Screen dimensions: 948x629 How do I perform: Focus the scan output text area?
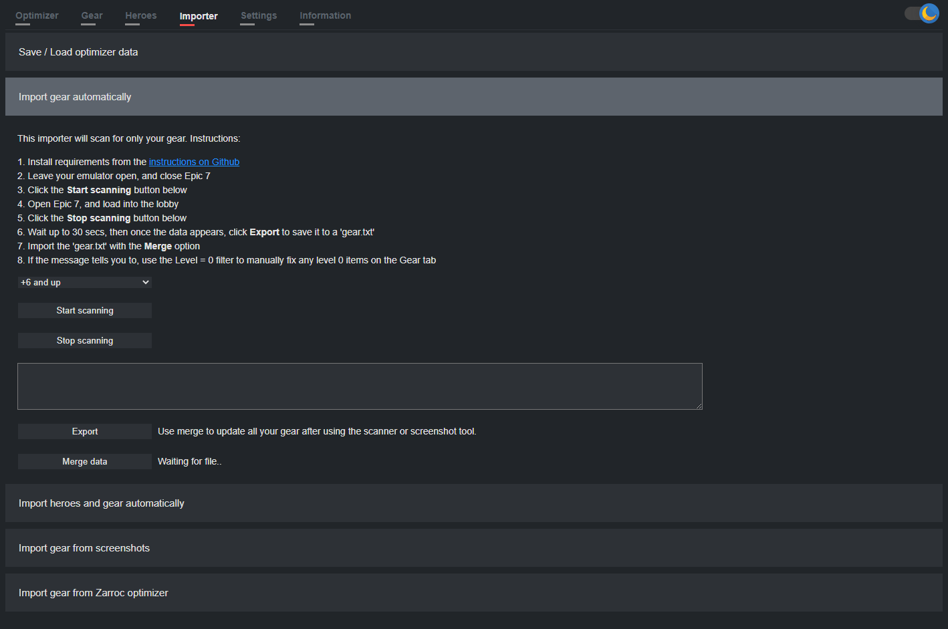click(x=360, y=386)
